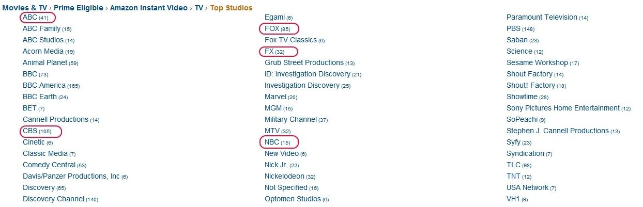Screen dimensions: 643x207
Task: Navigate to Prime Eligible breadcrumb
Action: 78,8
